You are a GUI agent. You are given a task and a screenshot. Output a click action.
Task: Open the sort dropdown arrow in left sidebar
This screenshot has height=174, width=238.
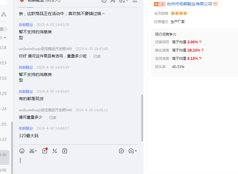[x=5, y=37]
